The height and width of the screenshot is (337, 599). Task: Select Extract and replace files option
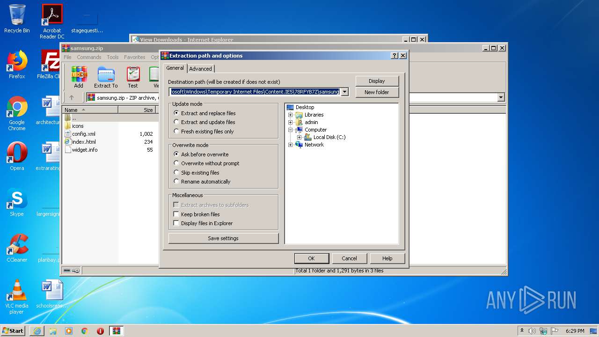[204, 113]
